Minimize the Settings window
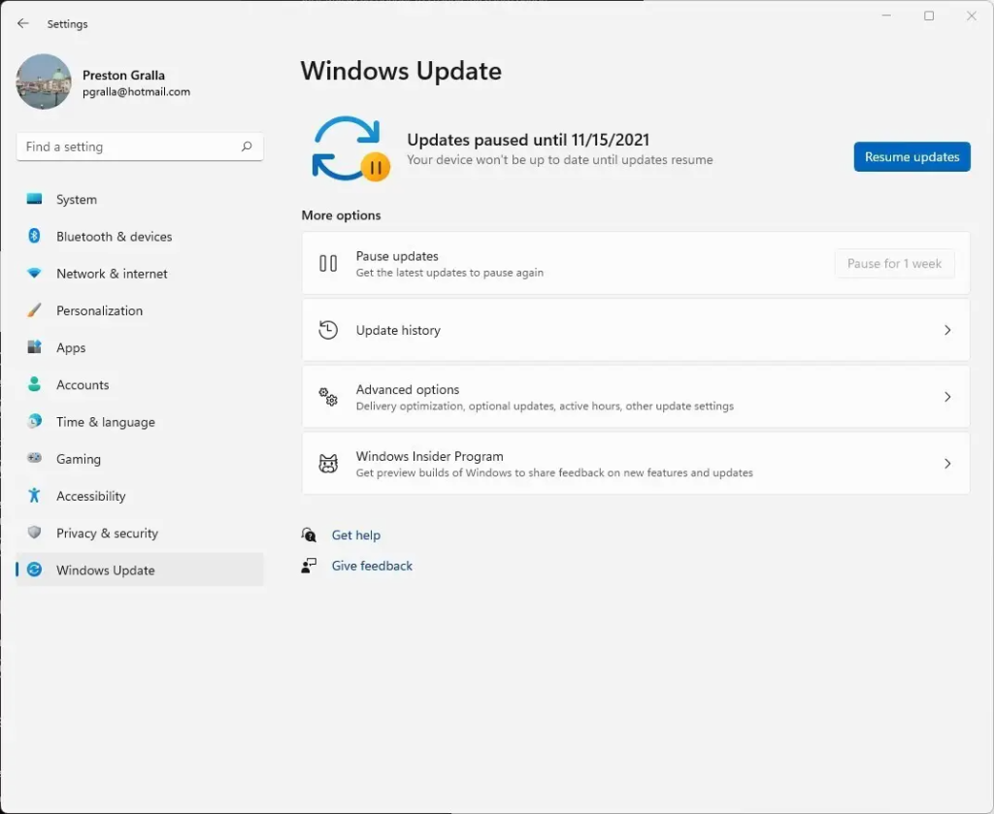The height and width of the screenshot is (814, 994). (x=886, y=16)
